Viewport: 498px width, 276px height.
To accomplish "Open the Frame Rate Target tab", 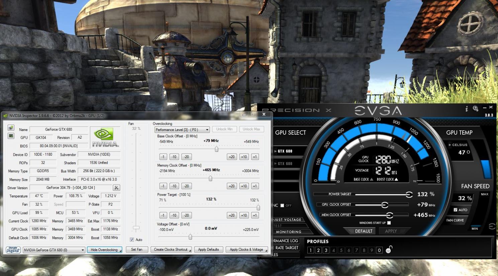I will pos(286,248).
